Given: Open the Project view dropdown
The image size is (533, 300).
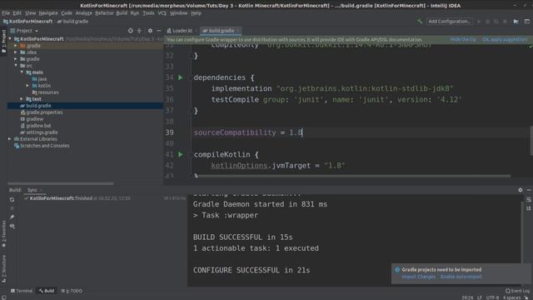Looking at the screenshot, I should point(24,31).
